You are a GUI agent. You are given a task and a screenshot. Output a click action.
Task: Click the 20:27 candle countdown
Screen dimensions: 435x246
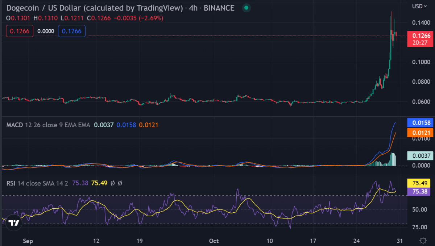click(420, 43)
